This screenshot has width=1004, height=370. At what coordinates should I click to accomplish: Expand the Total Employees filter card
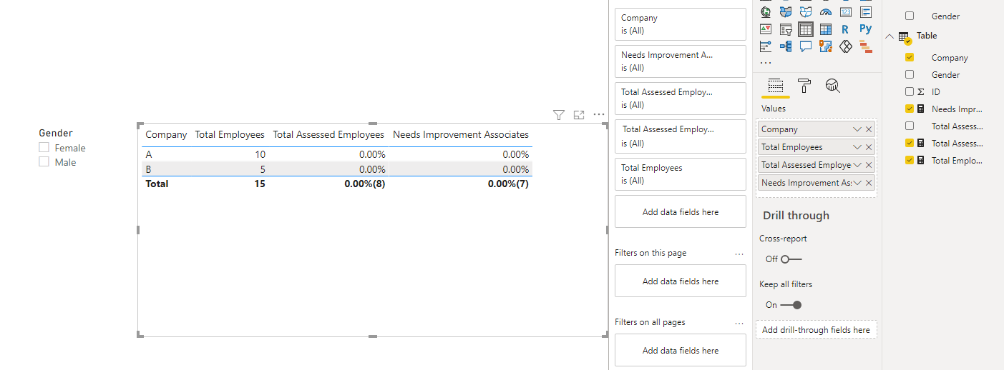click(x=681, y=174)
